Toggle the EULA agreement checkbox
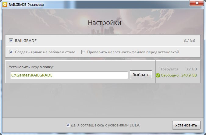The width and height of the screenshot is (206, 135). pyautogui.click(x=68, y=125)
